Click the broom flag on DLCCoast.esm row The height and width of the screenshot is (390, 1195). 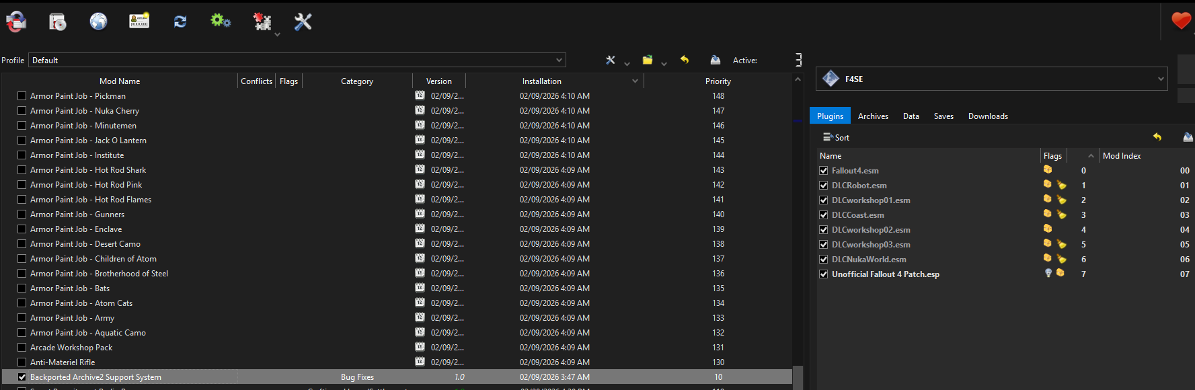point(1061,214)
